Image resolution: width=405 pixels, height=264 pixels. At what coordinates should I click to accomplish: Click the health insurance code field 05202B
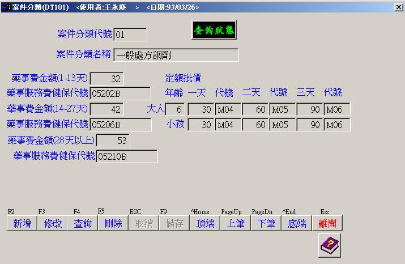coord(121,93)
